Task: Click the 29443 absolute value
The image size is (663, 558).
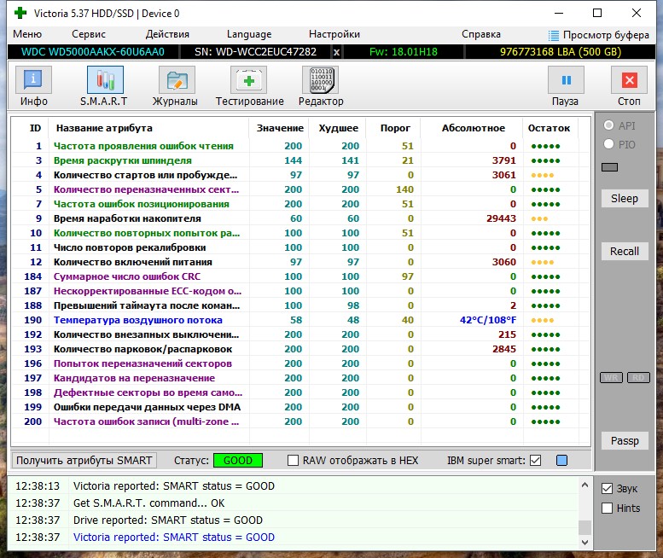Action: 501,218
